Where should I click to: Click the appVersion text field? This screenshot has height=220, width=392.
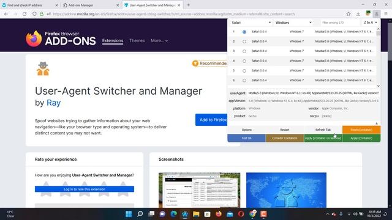coord(314,101)
